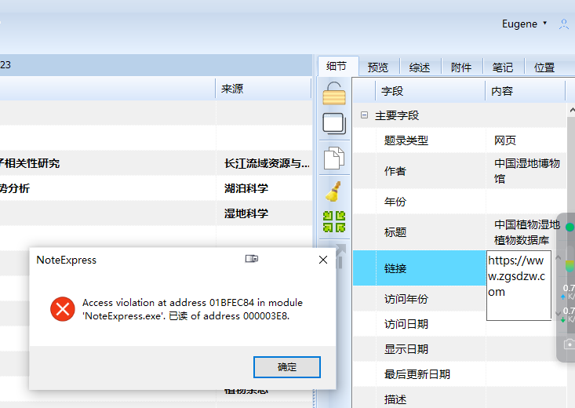The image size is (575, 408).
Task: Click the details panel scroll-up arrow
Action: pos(572,110)
